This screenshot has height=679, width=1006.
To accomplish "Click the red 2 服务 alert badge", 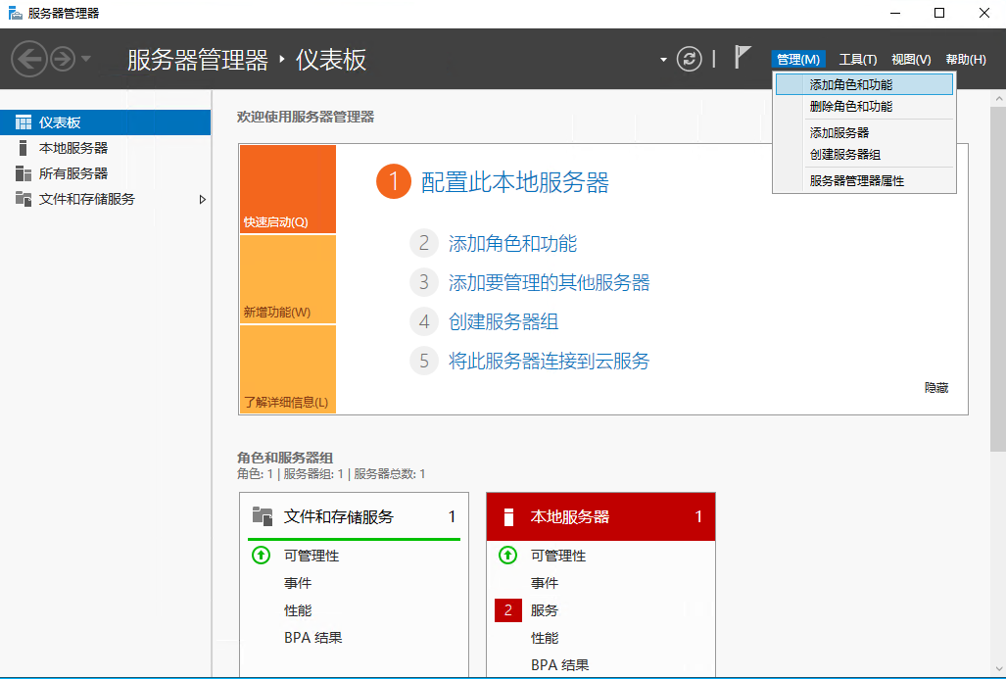I will (508, 610).
